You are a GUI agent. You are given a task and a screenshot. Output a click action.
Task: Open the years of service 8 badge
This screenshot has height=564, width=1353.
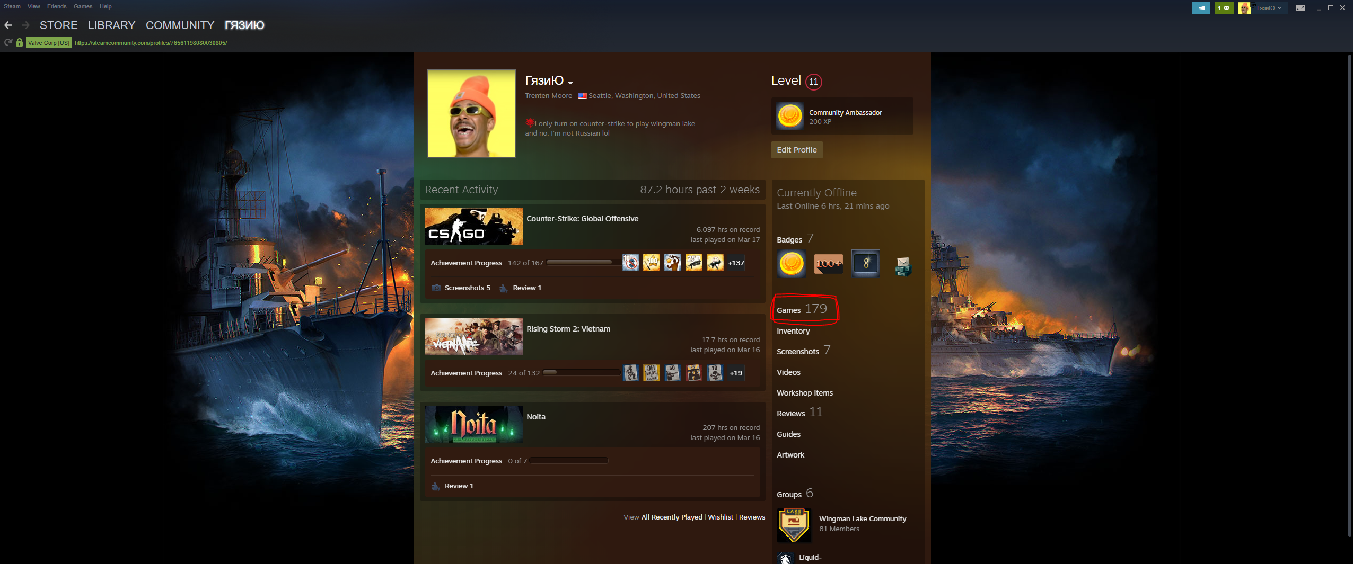(865, 263)
